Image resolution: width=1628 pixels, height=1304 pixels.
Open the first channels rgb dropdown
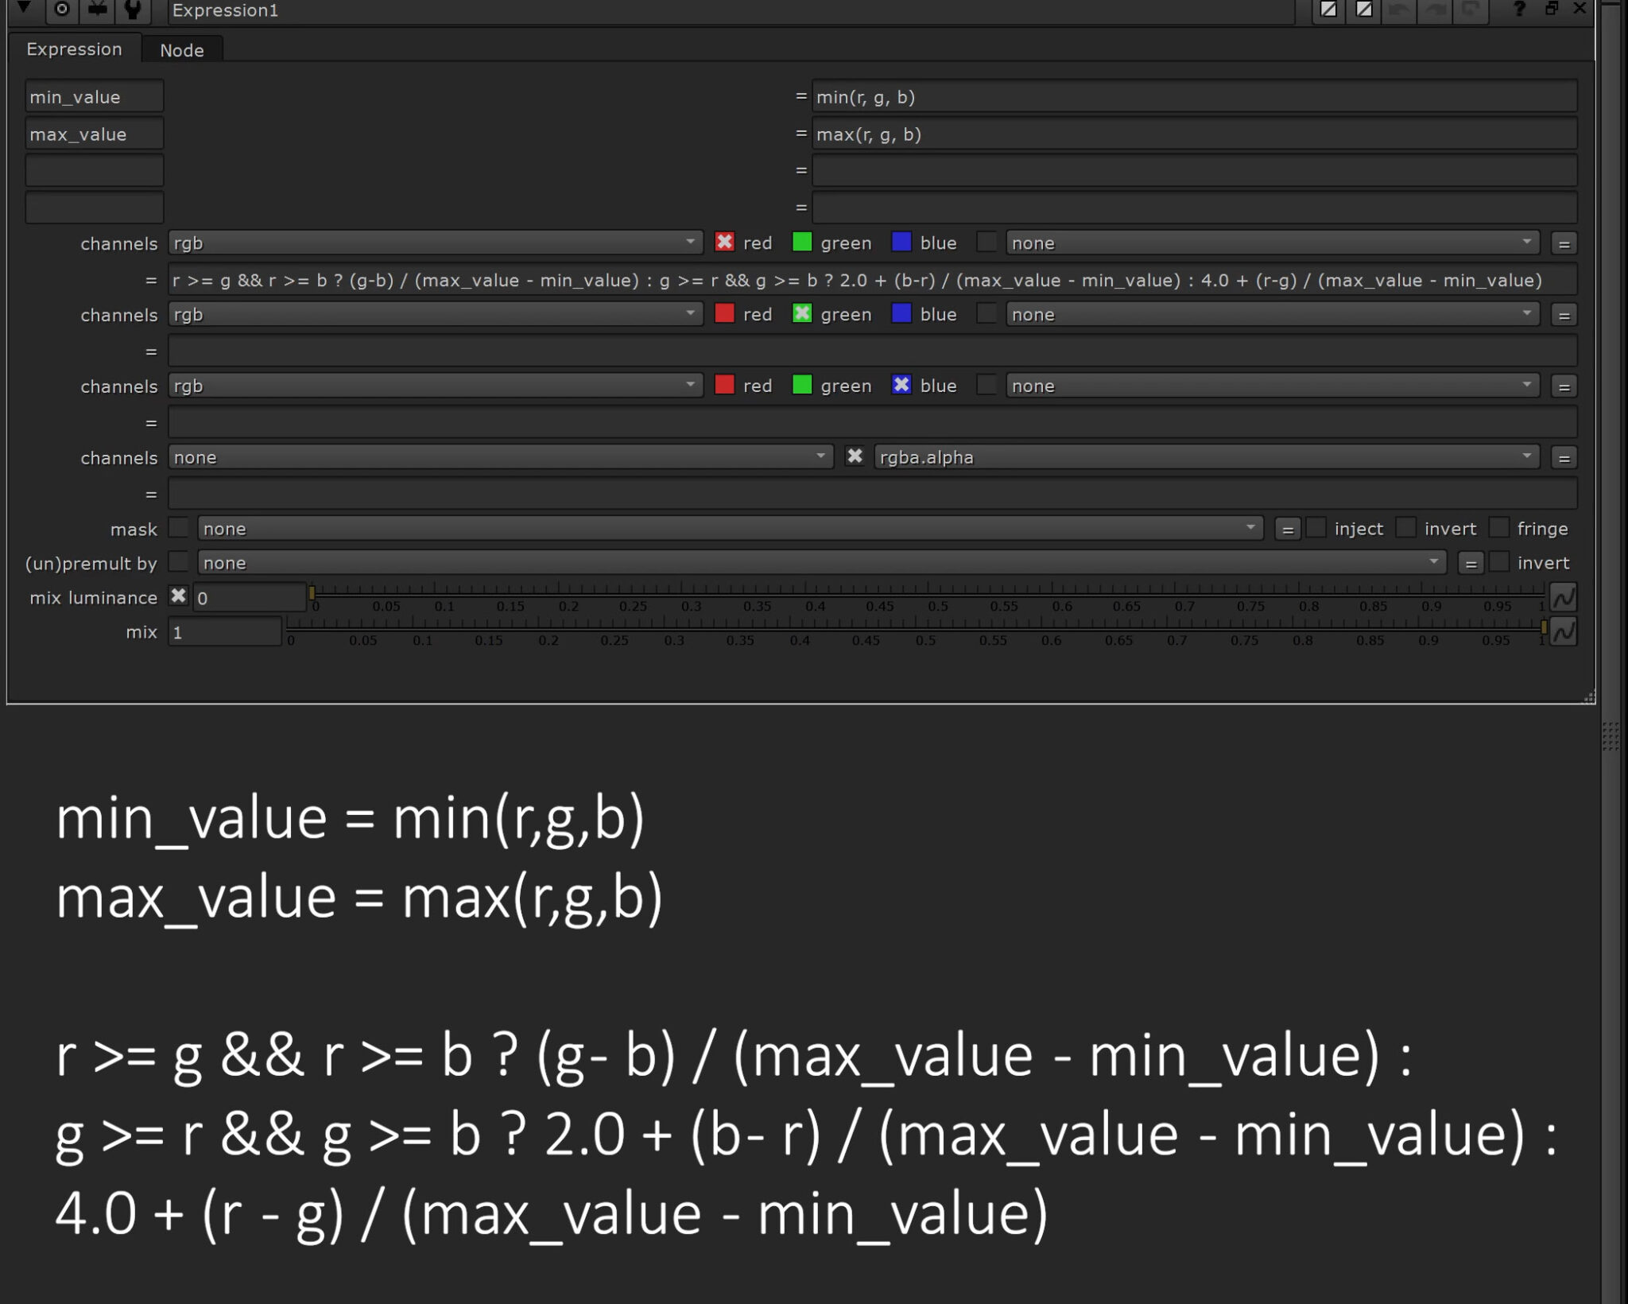coord(435,243)
